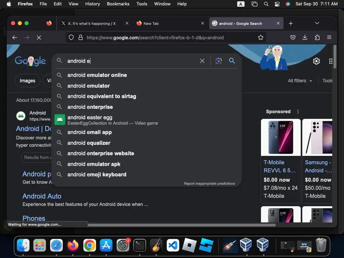Open Terminal from the Dock
This screenshot has height=258, width=344.
click(140, 245)
